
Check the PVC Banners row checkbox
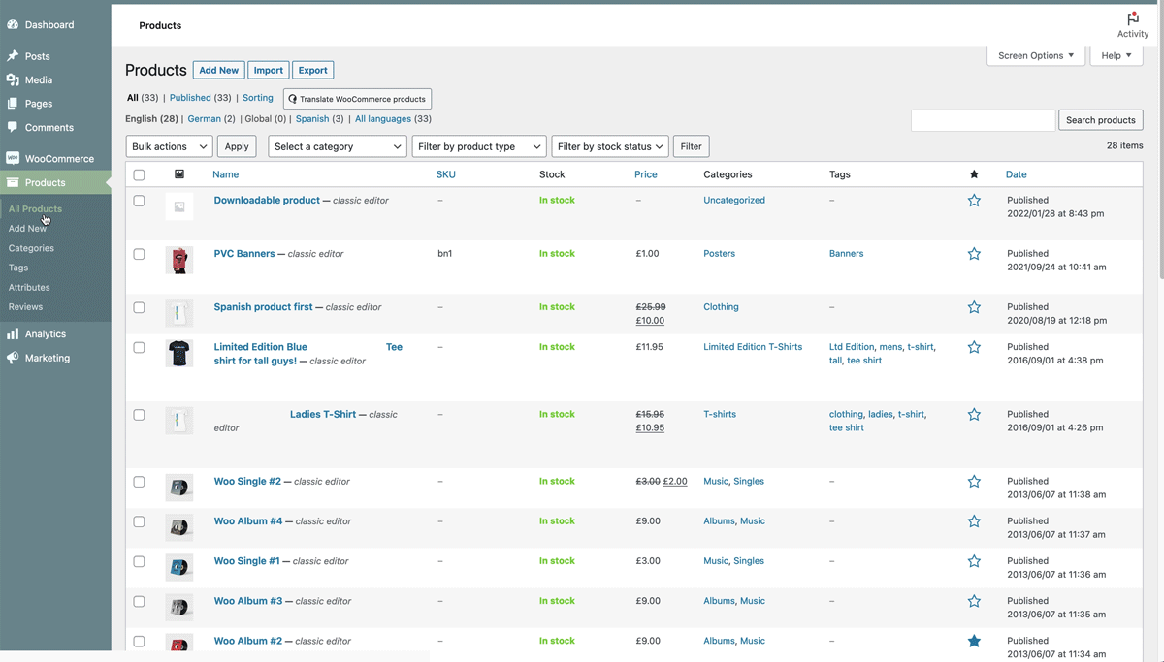pyautogui.click(x=139, y=254)
